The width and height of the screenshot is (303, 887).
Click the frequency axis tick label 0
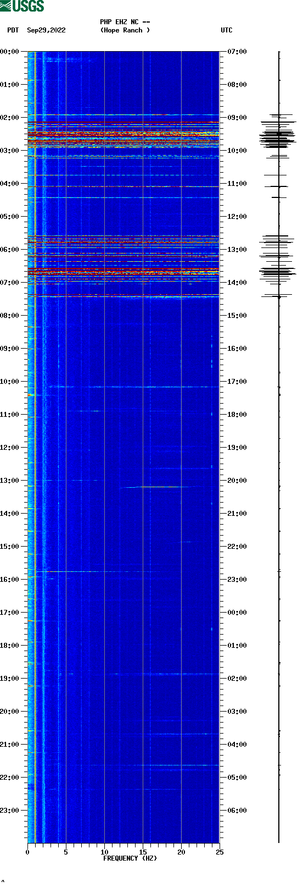pyautogui.click(x=27, y=852)
